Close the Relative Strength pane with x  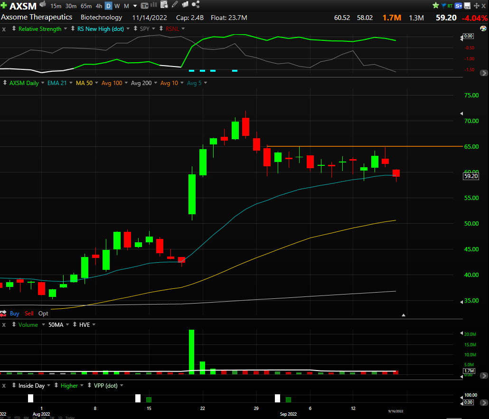[4, 29]
